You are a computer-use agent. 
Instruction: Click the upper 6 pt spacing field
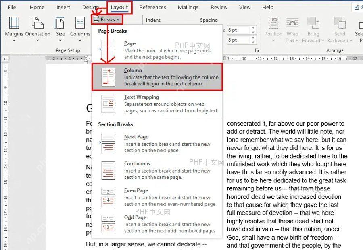238,30
